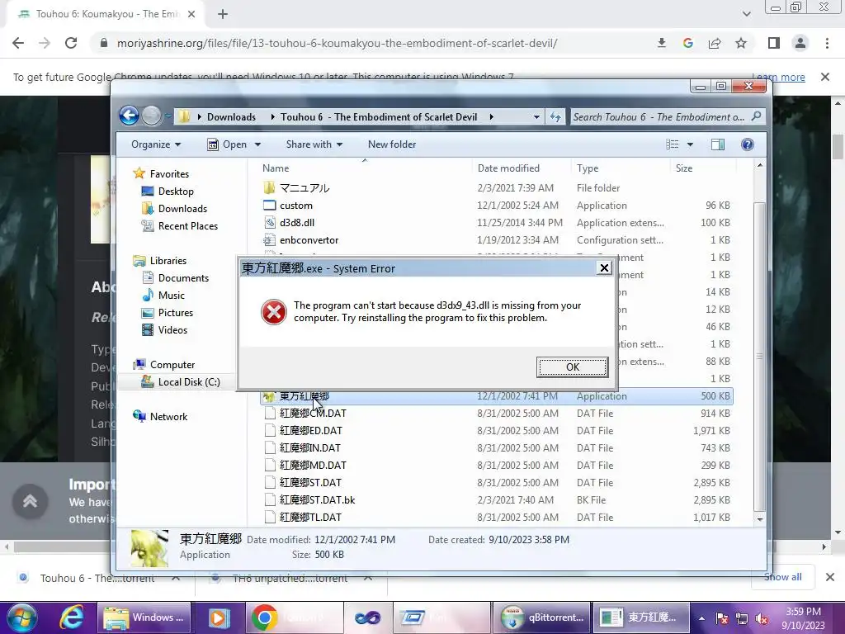Go back in Explorer window
Viewport: 845px width, 634px height.
(x=129, y=116)
